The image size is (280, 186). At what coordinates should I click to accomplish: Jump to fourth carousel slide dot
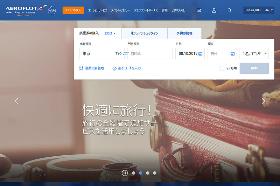[x=155, y=173]
